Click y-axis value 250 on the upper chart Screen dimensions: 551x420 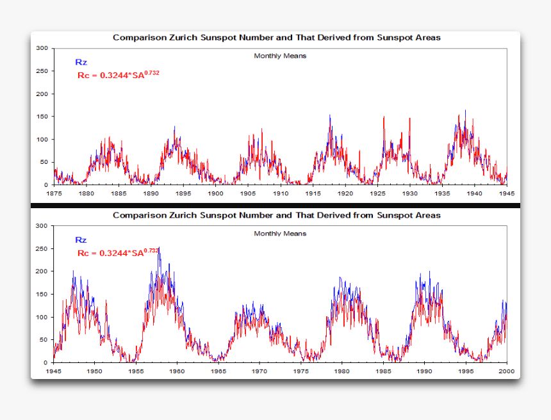(x=42, y=71)
